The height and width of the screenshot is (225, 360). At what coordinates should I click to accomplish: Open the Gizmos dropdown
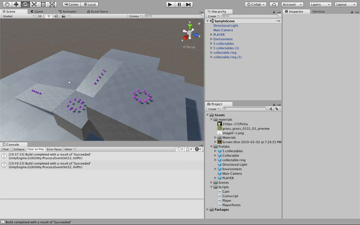click(135, 16)
